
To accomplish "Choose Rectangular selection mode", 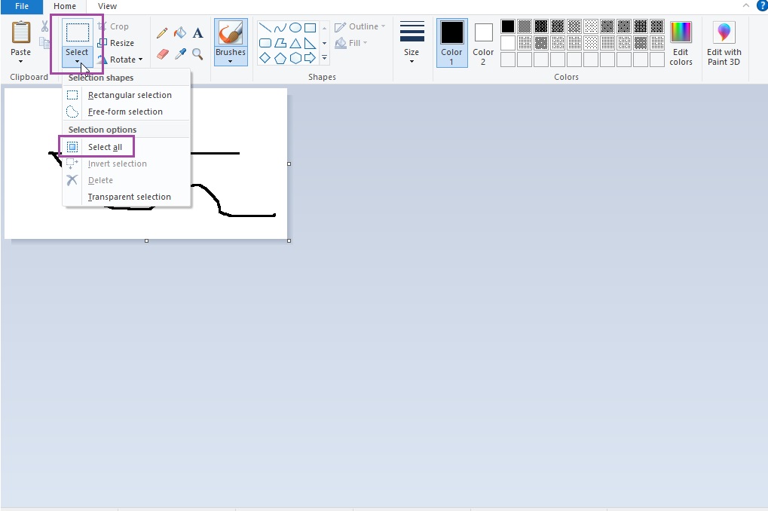I will pos(130,94).
